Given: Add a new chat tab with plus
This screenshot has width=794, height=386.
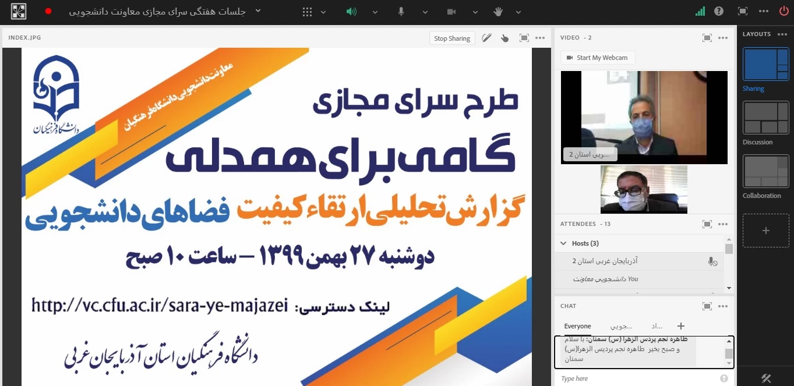Looking at the screenshot, I should click(x=680, y=326).
